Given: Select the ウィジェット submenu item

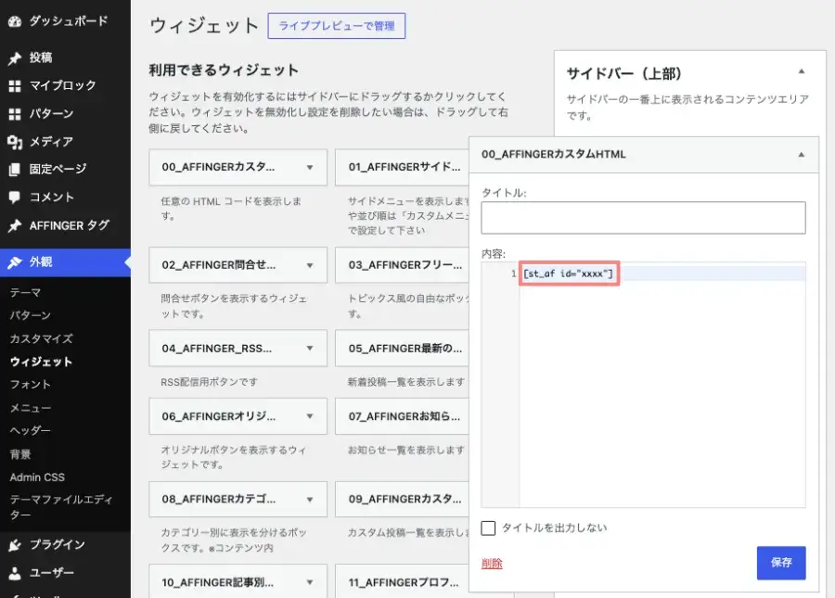Looking at the screenshot, I should 41,362.
